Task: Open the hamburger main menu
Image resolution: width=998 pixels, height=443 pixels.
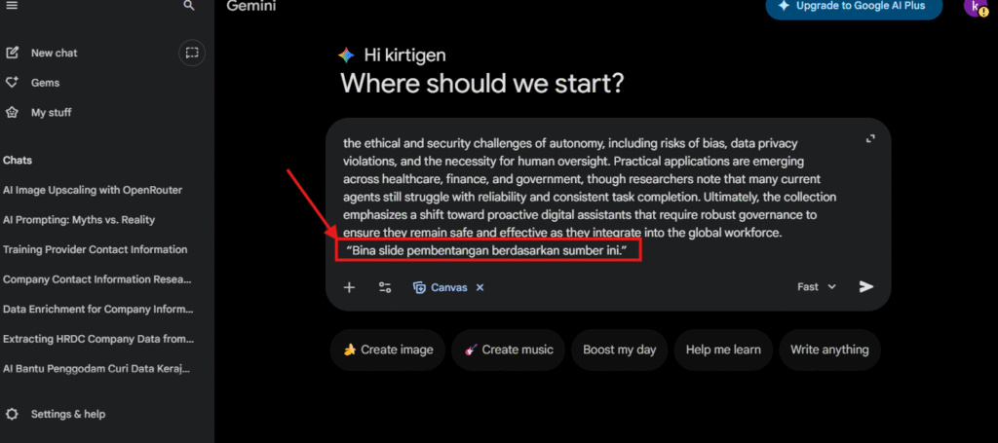Action: pyautogui.click(x=12, y=6)
